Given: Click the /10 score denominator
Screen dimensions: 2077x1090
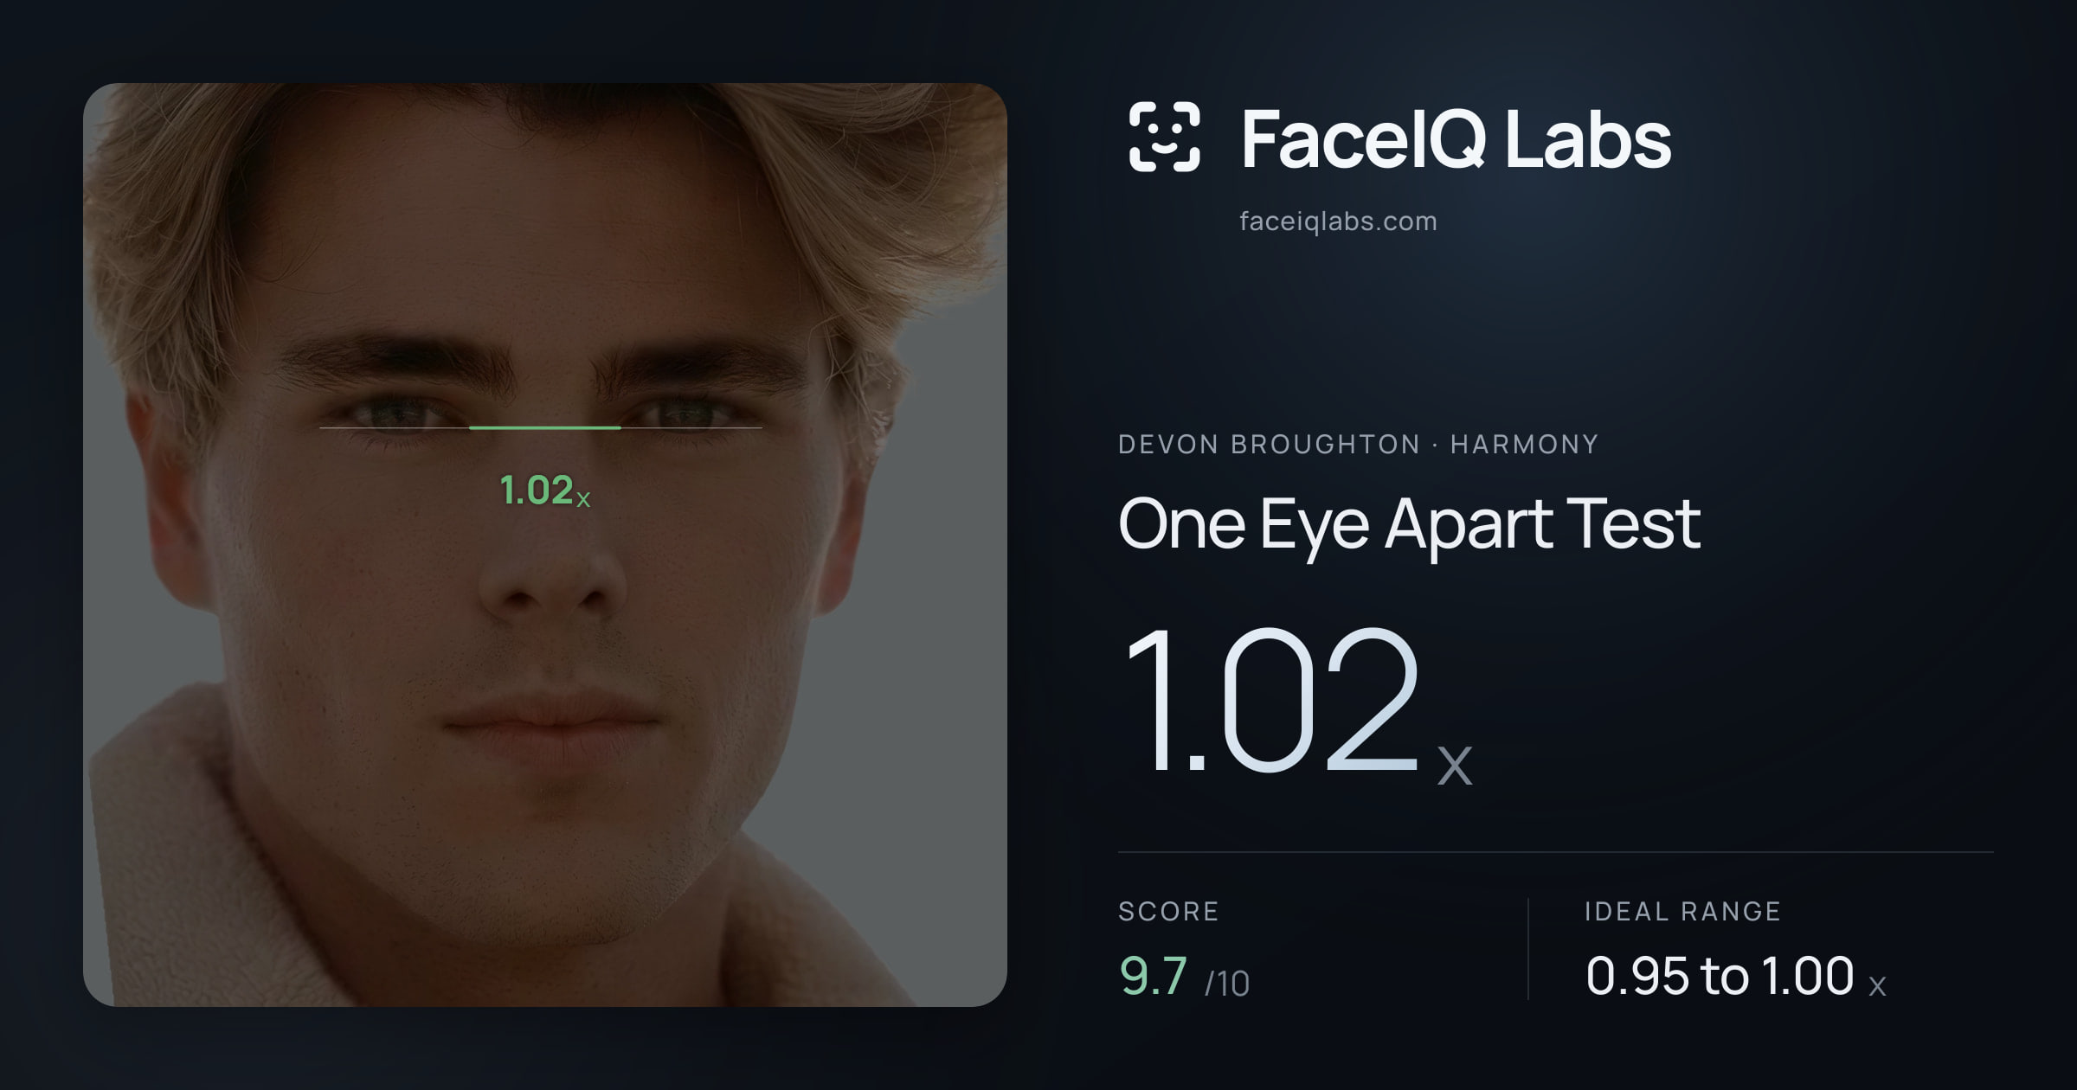Looking at the screenshot, I should (x=1227, y=984).
